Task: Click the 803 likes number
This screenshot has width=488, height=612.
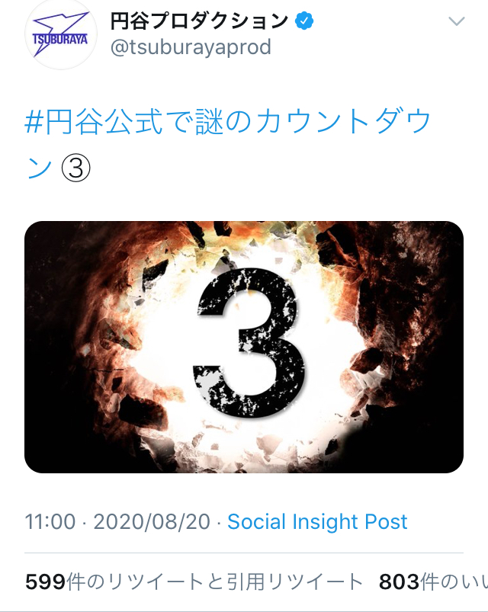Action: [x=399, y=582]
